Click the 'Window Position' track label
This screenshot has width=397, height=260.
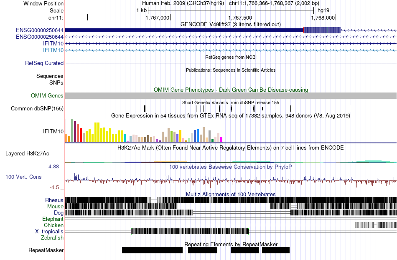click(43, 3)
